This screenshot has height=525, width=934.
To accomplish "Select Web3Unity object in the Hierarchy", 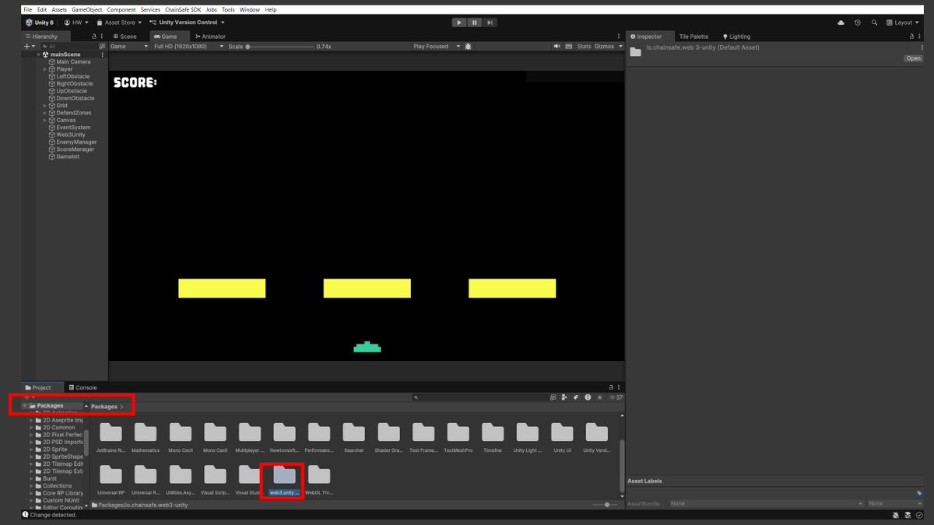I will point(67,135).
